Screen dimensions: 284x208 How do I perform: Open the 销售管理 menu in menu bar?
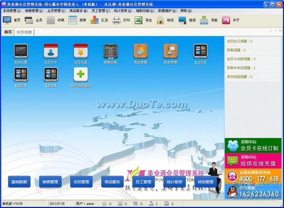34,11
